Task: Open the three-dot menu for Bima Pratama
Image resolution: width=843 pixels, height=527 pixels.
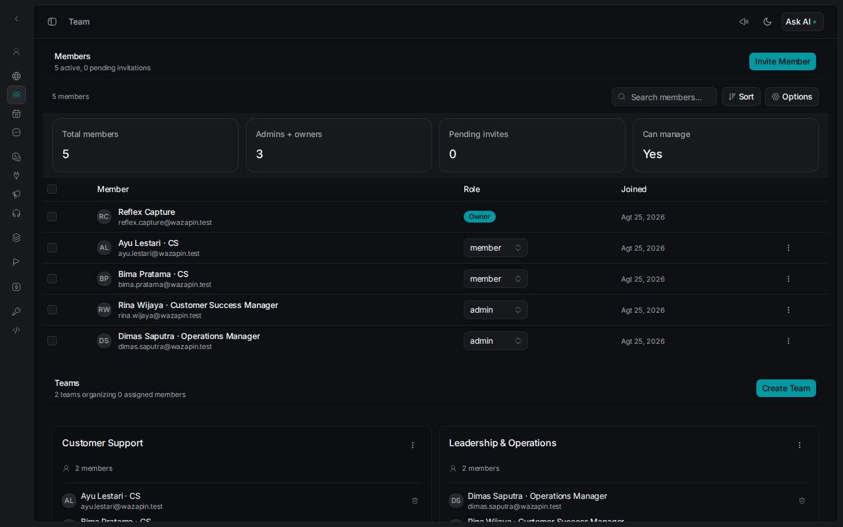Action: click(x=789, y=279)
